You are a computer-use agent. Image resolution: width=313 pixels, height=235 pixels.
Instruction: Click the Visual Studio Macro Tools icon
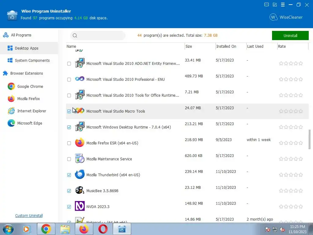pyautogui.click(x=80, y=110)
